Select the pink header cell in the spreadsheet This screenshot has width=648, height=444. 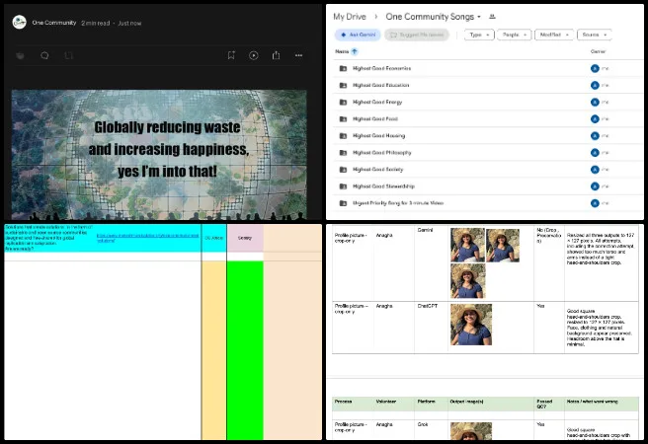tap(245, 238)
